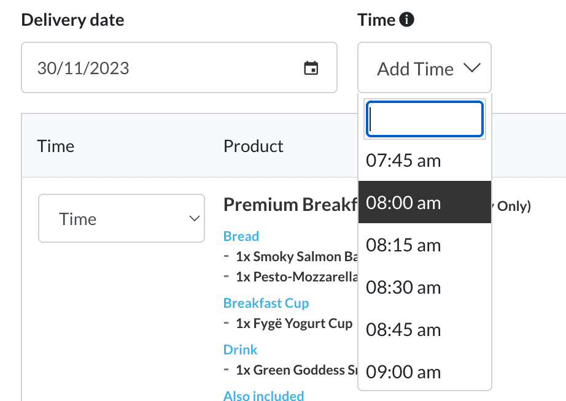Viewport: 566px width, 401px height.
Task: Click the Premium Breakfast product title
Action: (x=290, y=205)
